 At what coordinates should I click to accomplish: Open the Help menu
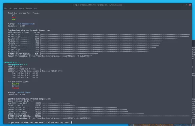(x=35, y=8)
